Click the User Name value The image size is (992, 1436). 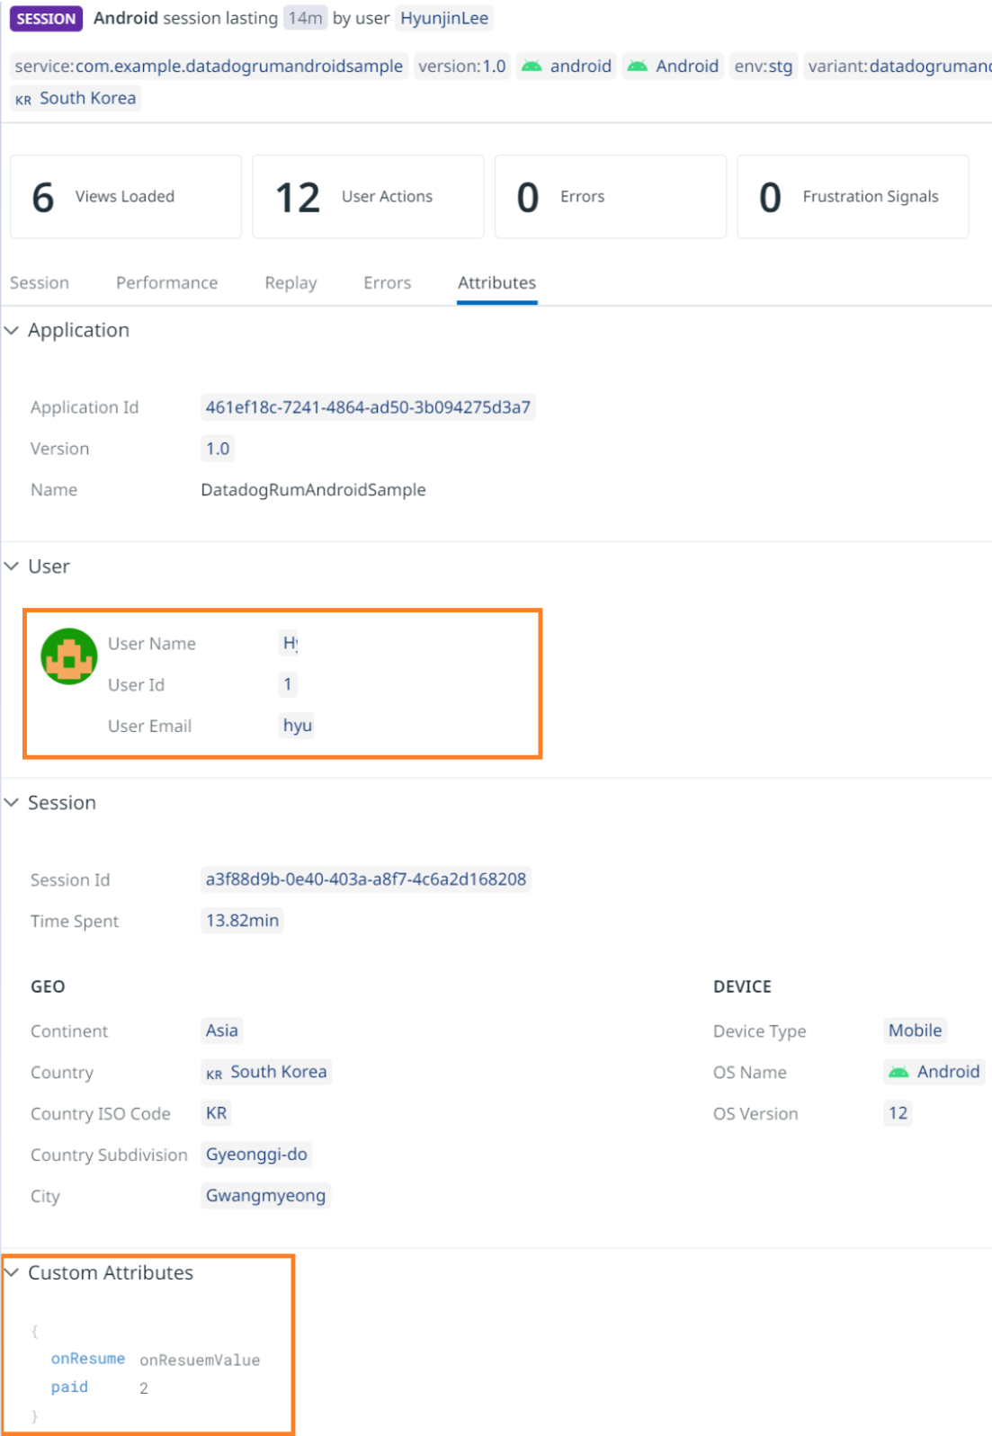[290, 643]
